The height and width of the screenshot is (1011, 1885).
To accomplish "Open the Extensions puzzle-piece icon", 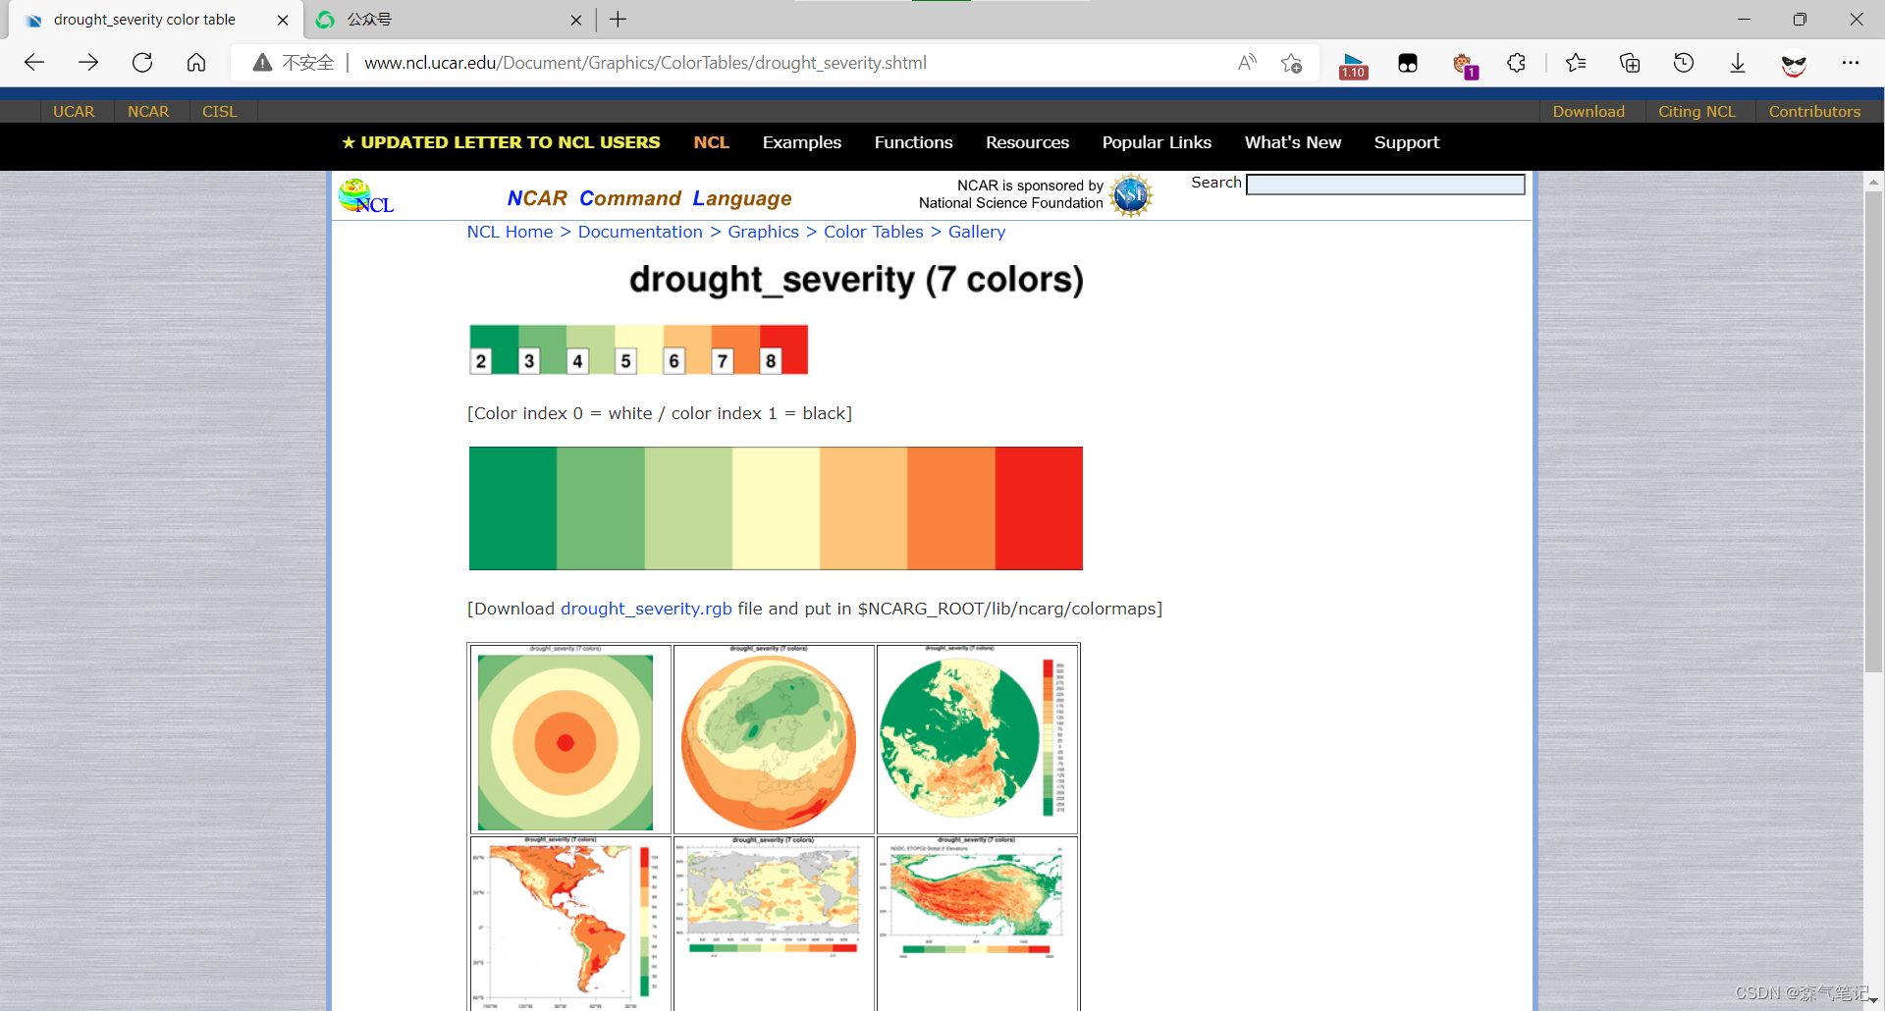I will (1517, 63).
